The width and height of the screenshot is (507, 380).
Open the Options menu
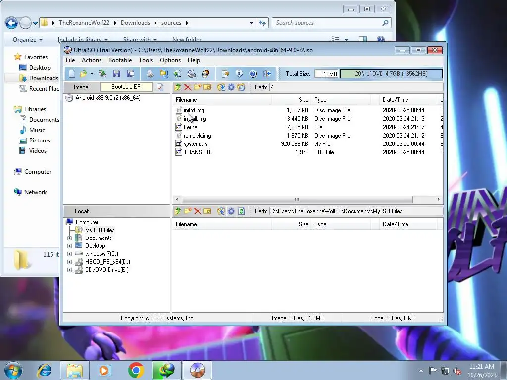pyautogui.click(x=170, y=60)
